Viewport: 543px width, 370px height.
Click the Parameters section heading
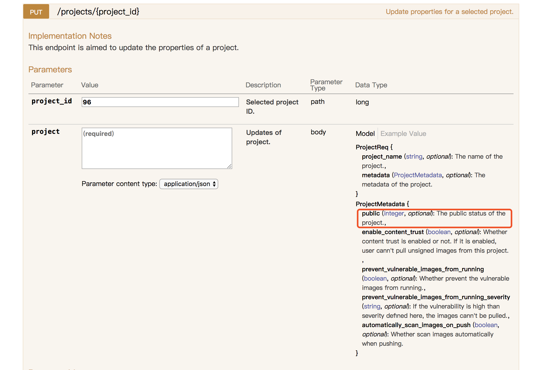click(x=50, y=70)
